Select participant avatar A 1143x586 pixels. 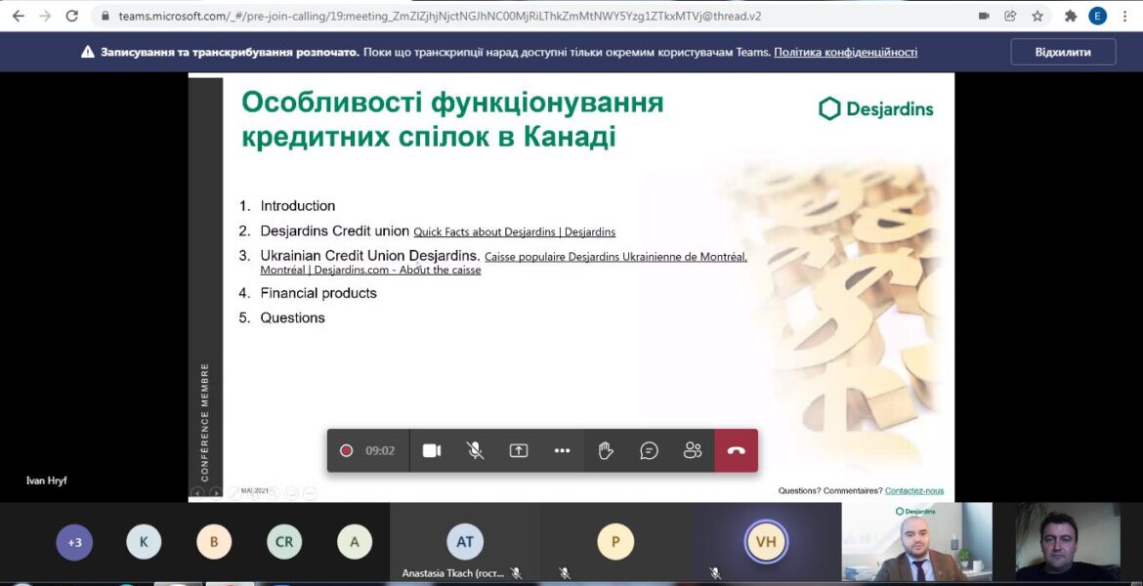click(x=355, y=542)
